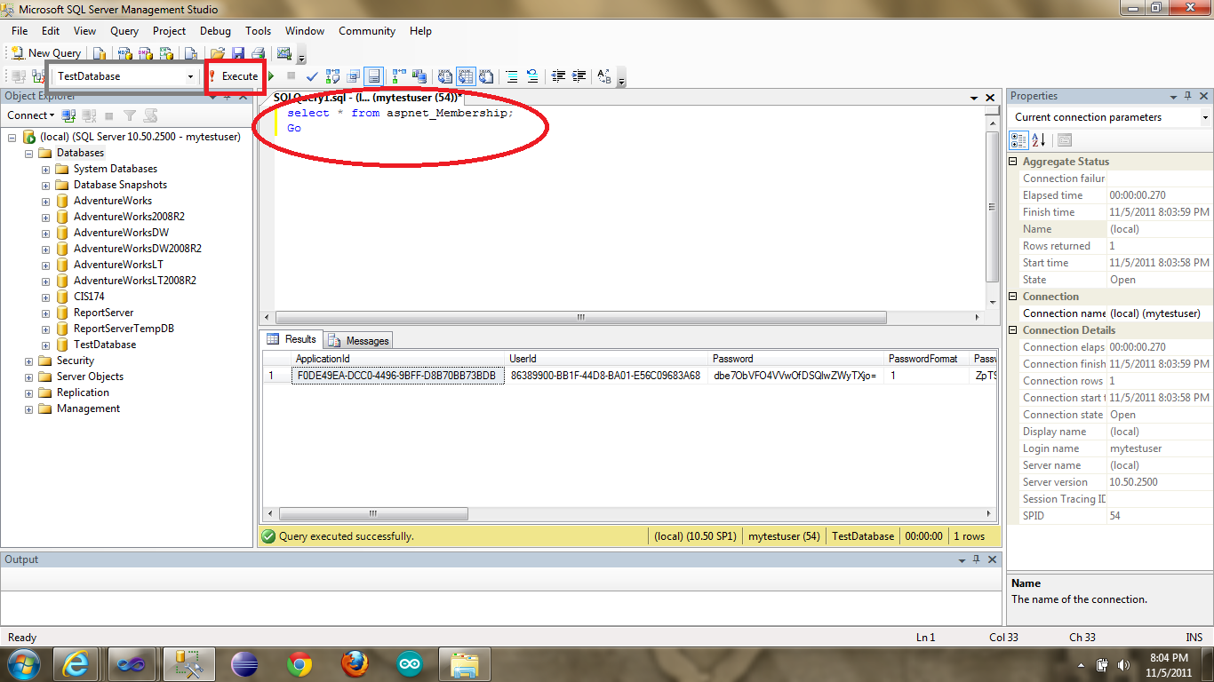
Task: Switch output to Results to Text
Action: [x=444, y=76]
